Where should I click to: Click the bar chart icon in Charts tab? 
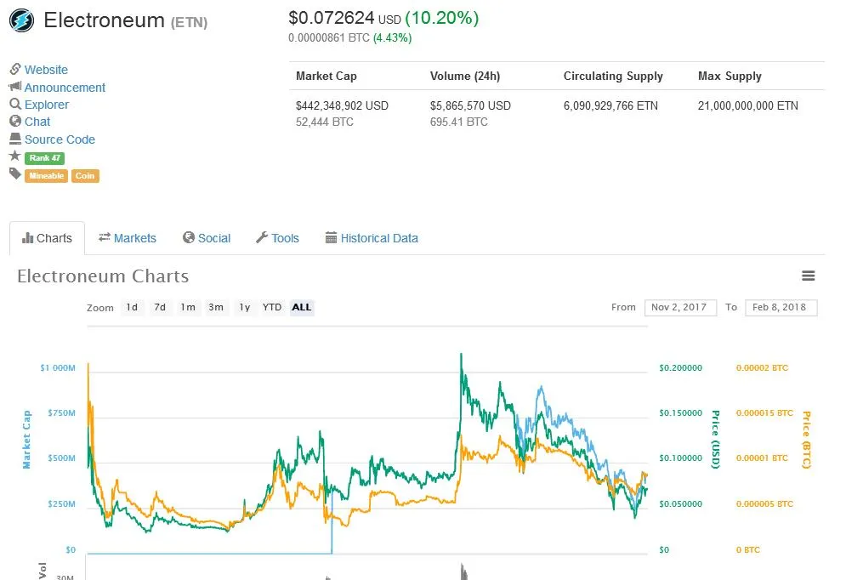coord(27,238)
